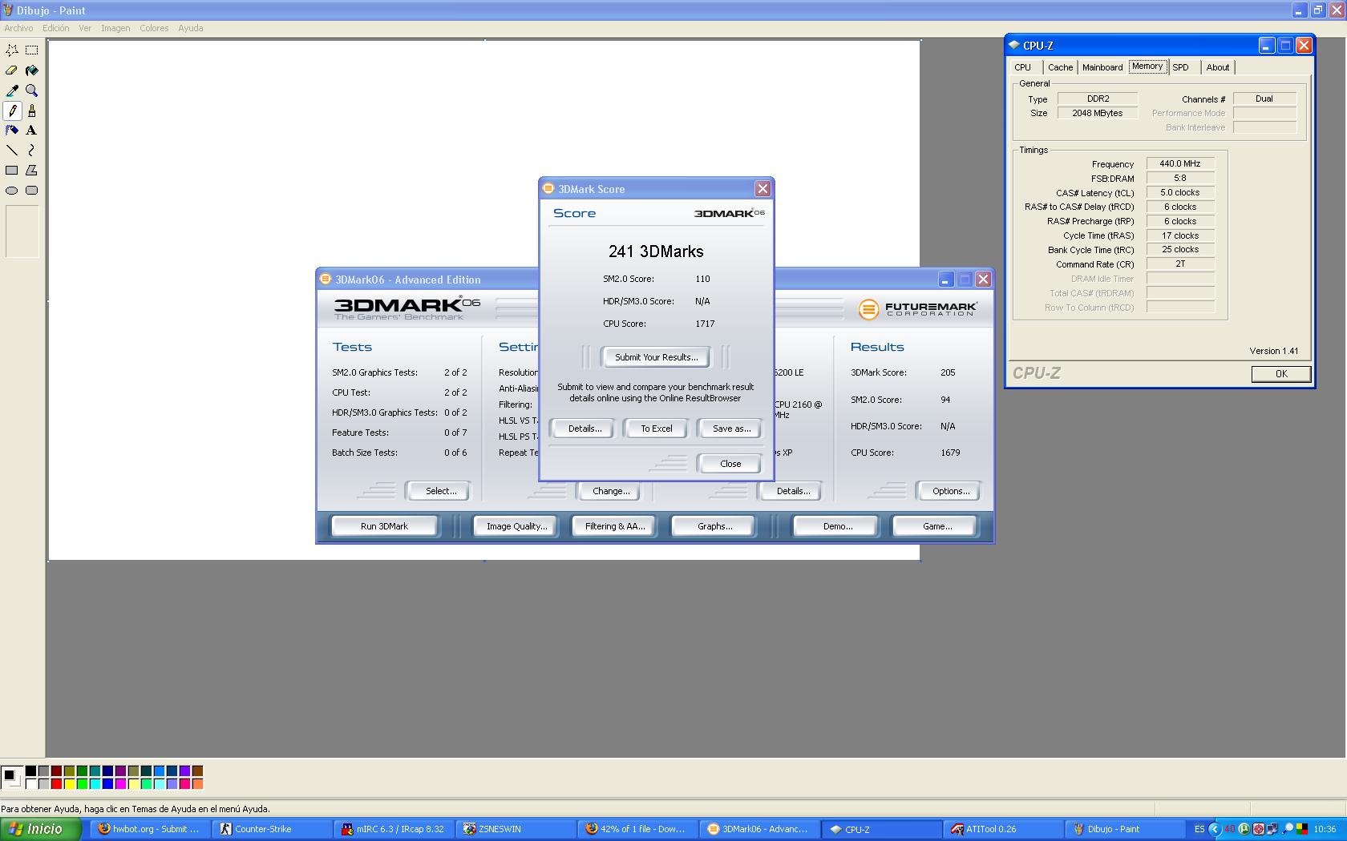Open Graphs in 3DMark06
This screenshot has height=841, width=1347.
click(x=714, y=526)
